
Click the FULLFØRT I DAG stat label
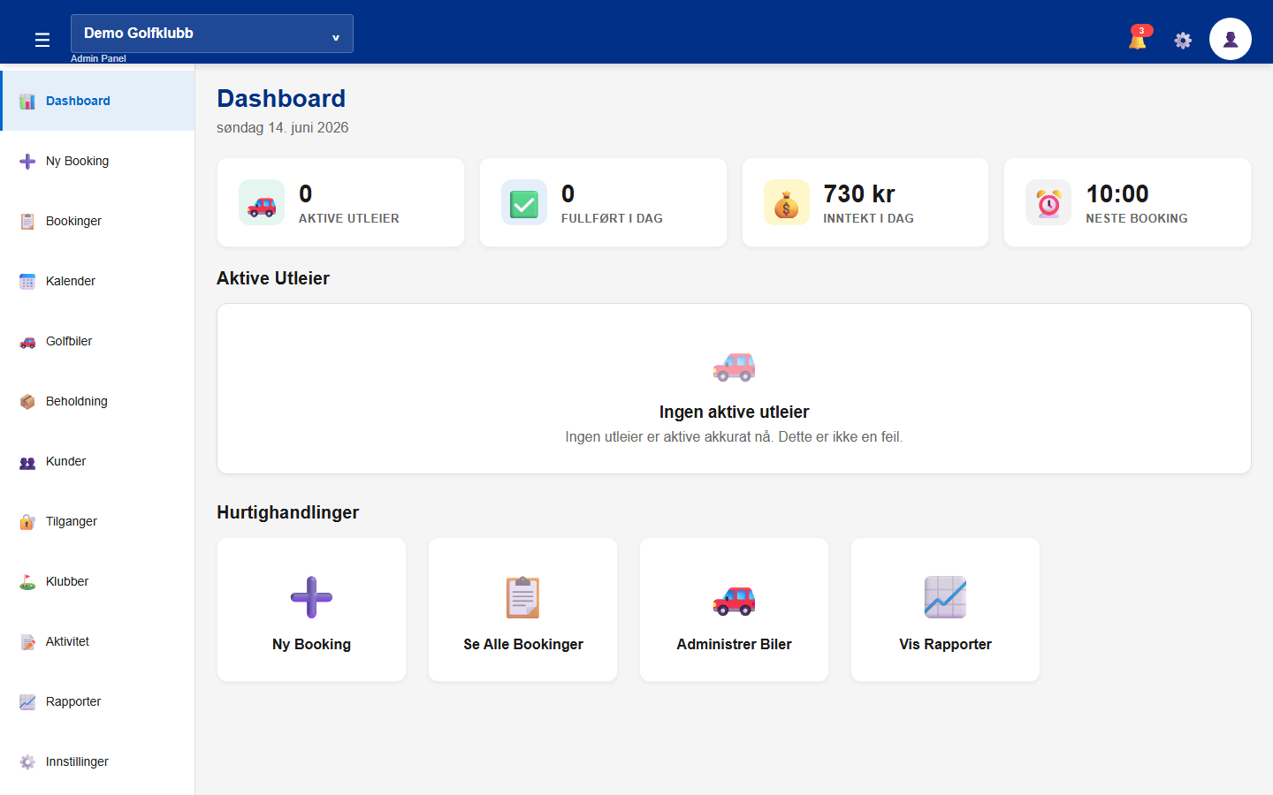point(612,218)
